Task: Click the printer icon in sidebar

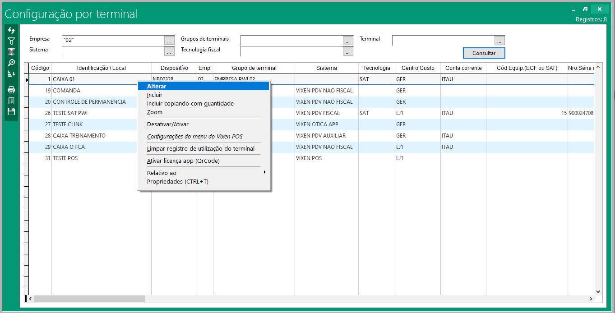Action: 11,90
